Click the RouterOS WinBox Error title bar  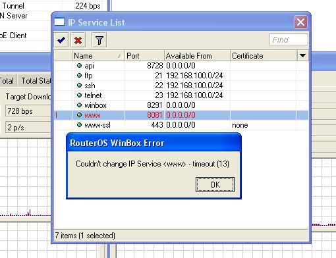click(154, 143)
